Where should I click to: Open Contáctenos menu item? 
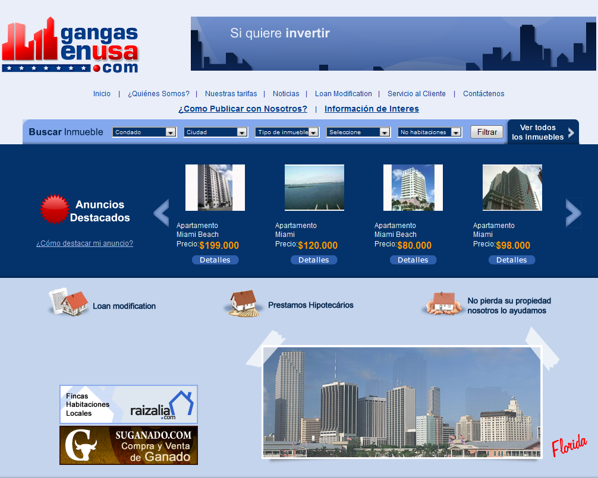pos(484,94)
